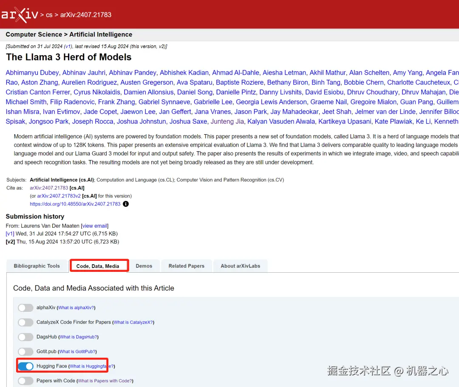
Task: Click author Cyrus Nikolaidis
Action: click(97, 92)
